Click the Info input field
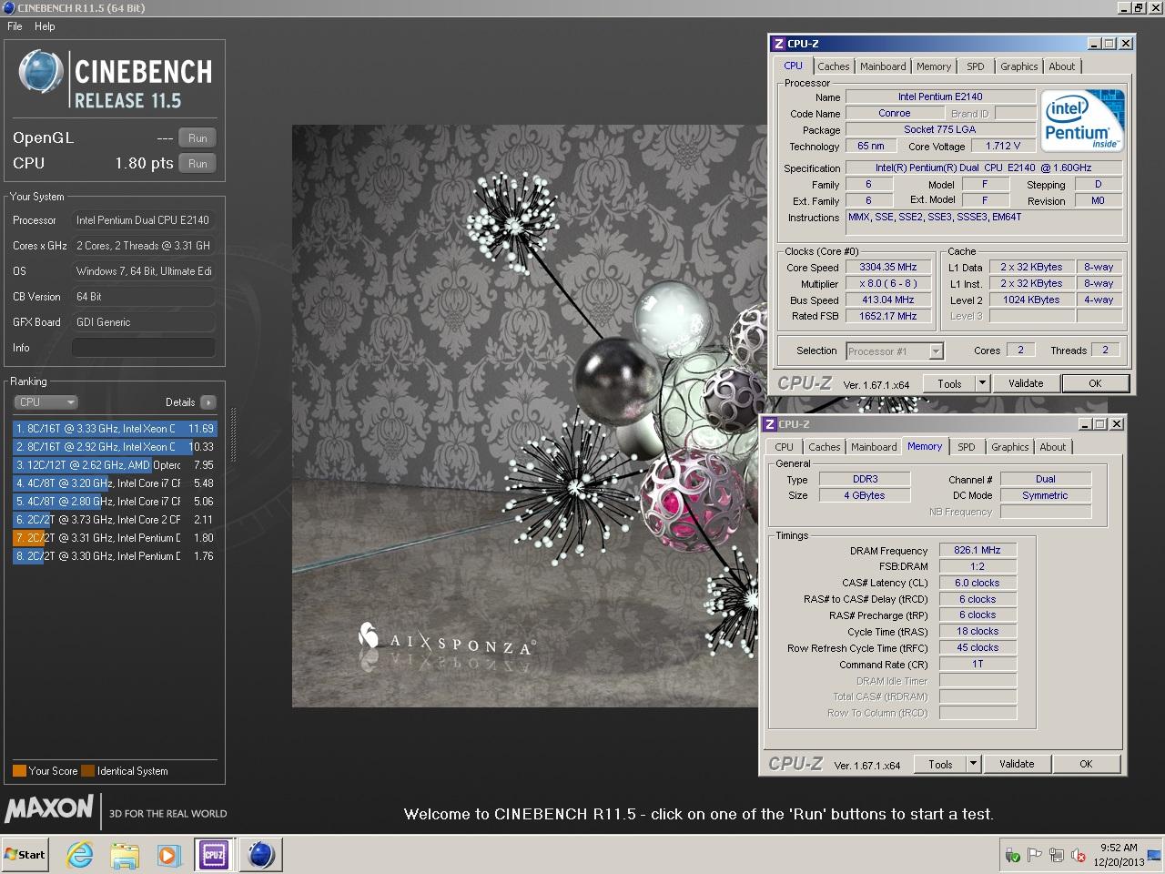This screenshot has height=874, width=1165. point(144,348)
